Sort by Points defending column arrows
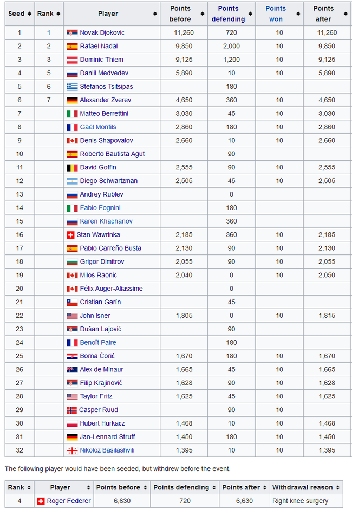This screenshot has height=517, width=352. 250,14
